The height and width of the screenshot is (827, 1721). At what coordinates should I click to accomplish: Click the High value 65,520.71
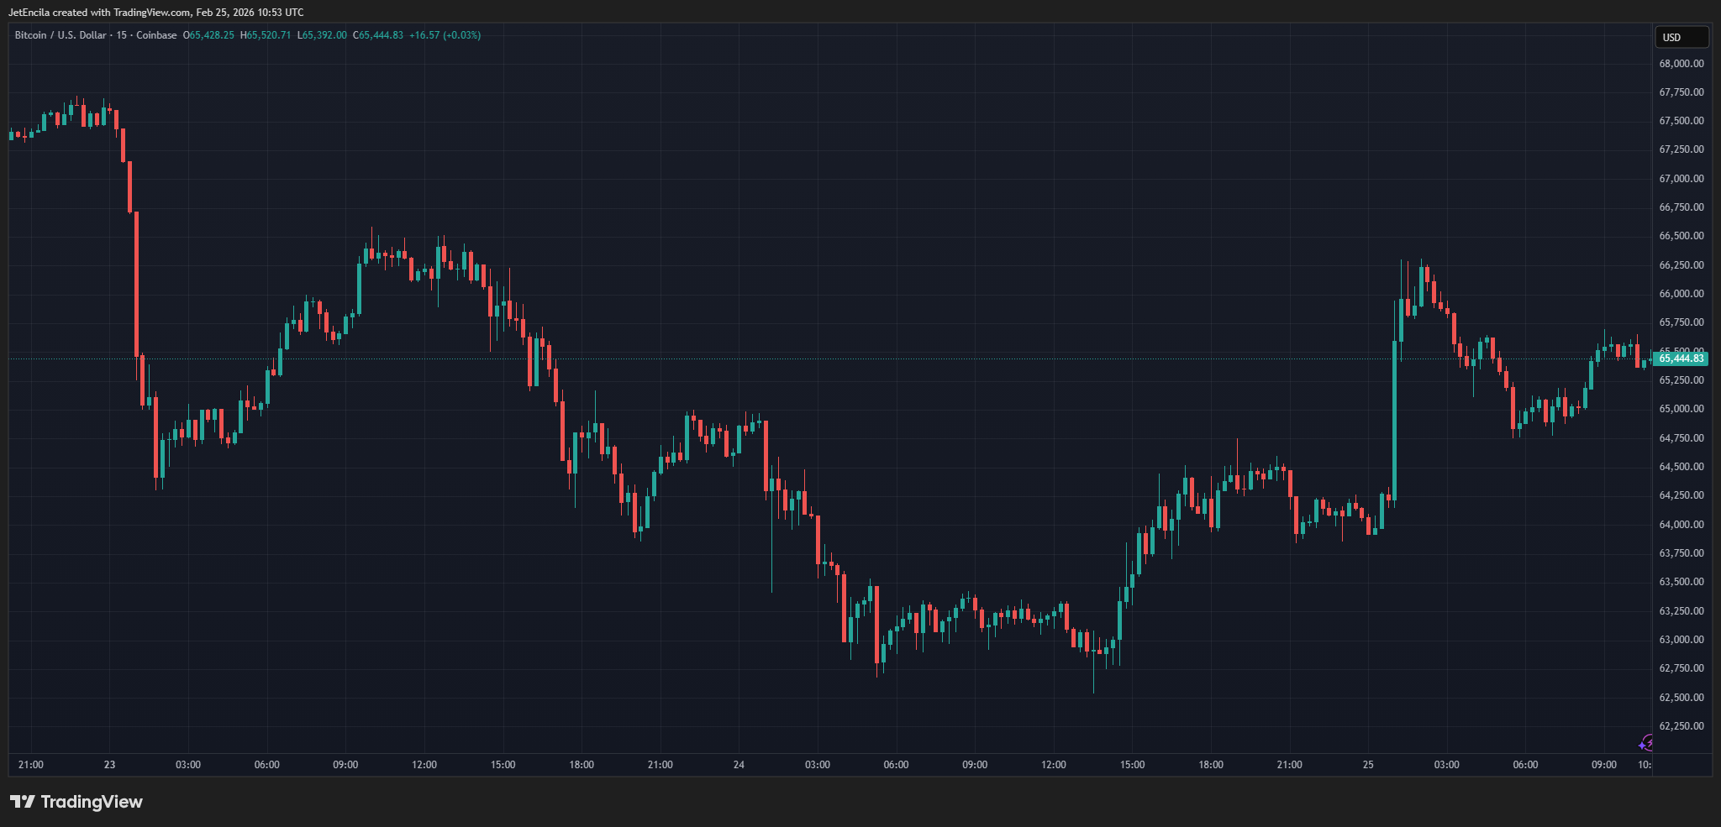(268, 35)
